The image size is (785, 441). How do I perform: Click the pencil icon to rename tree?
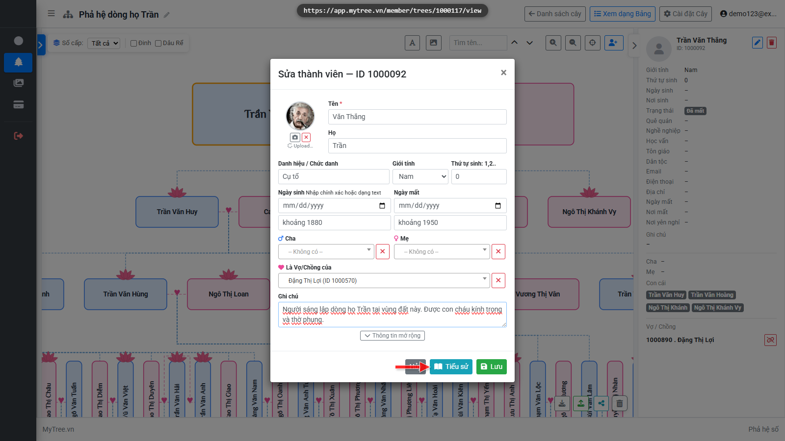coord(167,15)
